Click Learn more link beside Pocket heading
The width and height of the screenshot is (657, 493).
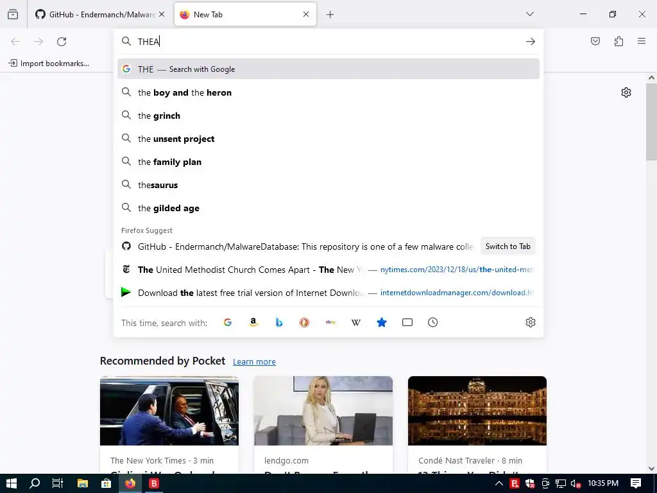pos(254,361)
